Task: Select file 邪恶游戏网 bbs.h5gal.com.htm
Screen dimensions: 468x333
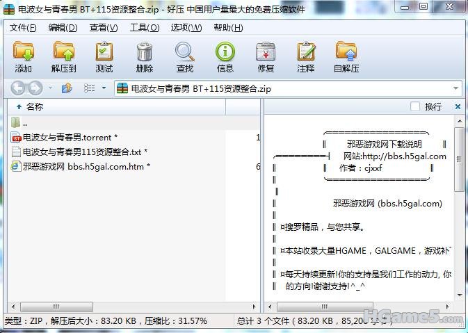Action: coord(86,166)
